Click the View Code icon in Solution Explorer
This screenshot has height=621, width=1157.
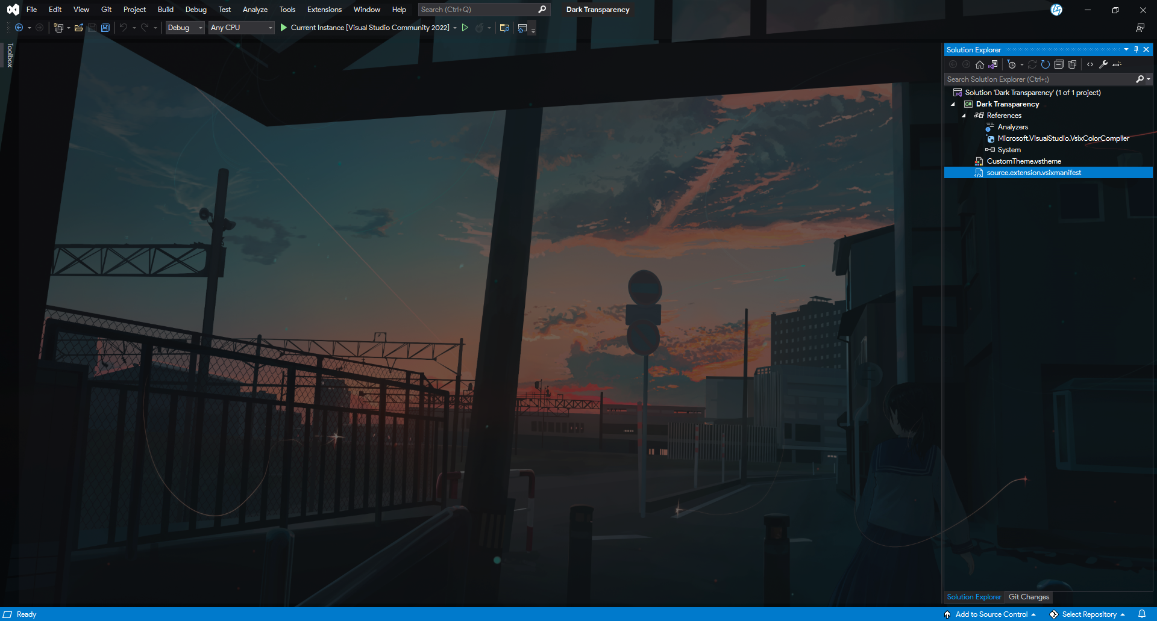click(x=1090, y=64)
